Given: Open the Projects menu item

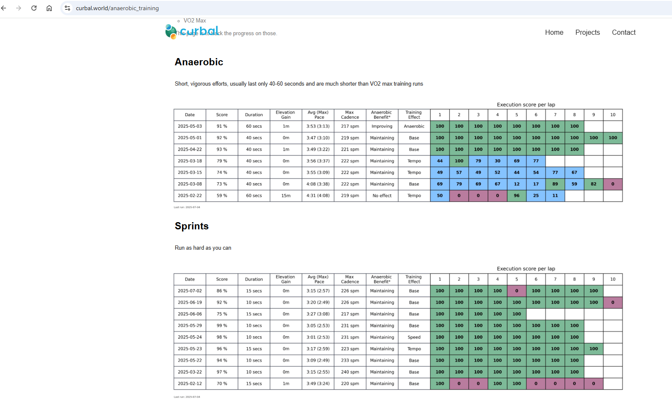Looking at the screenshot, I should (x=587, y=33).
